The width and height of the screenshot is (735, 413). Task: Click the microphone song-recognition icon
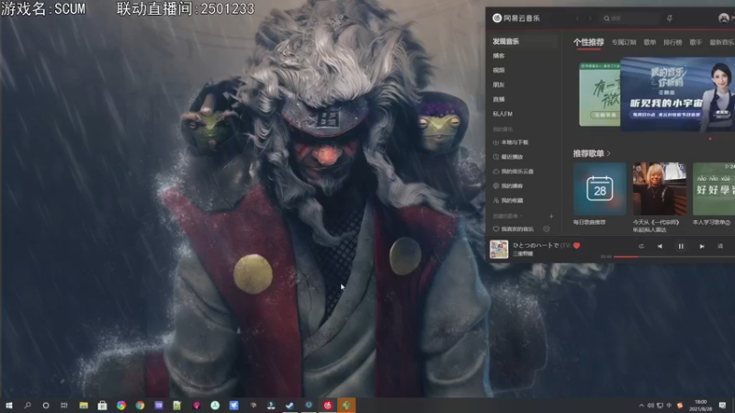point(670,18)
